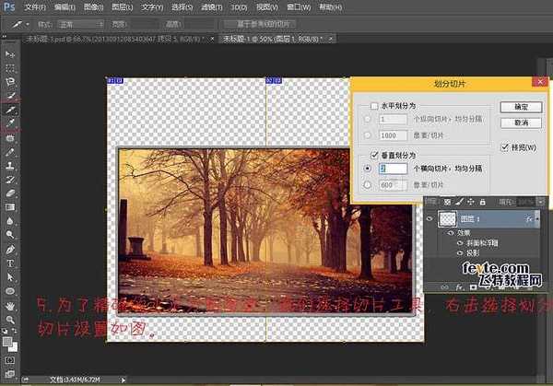The image size is (553, 386).
Task: Click the Photoshop Ps logo icon
Action: coord(9,6)
